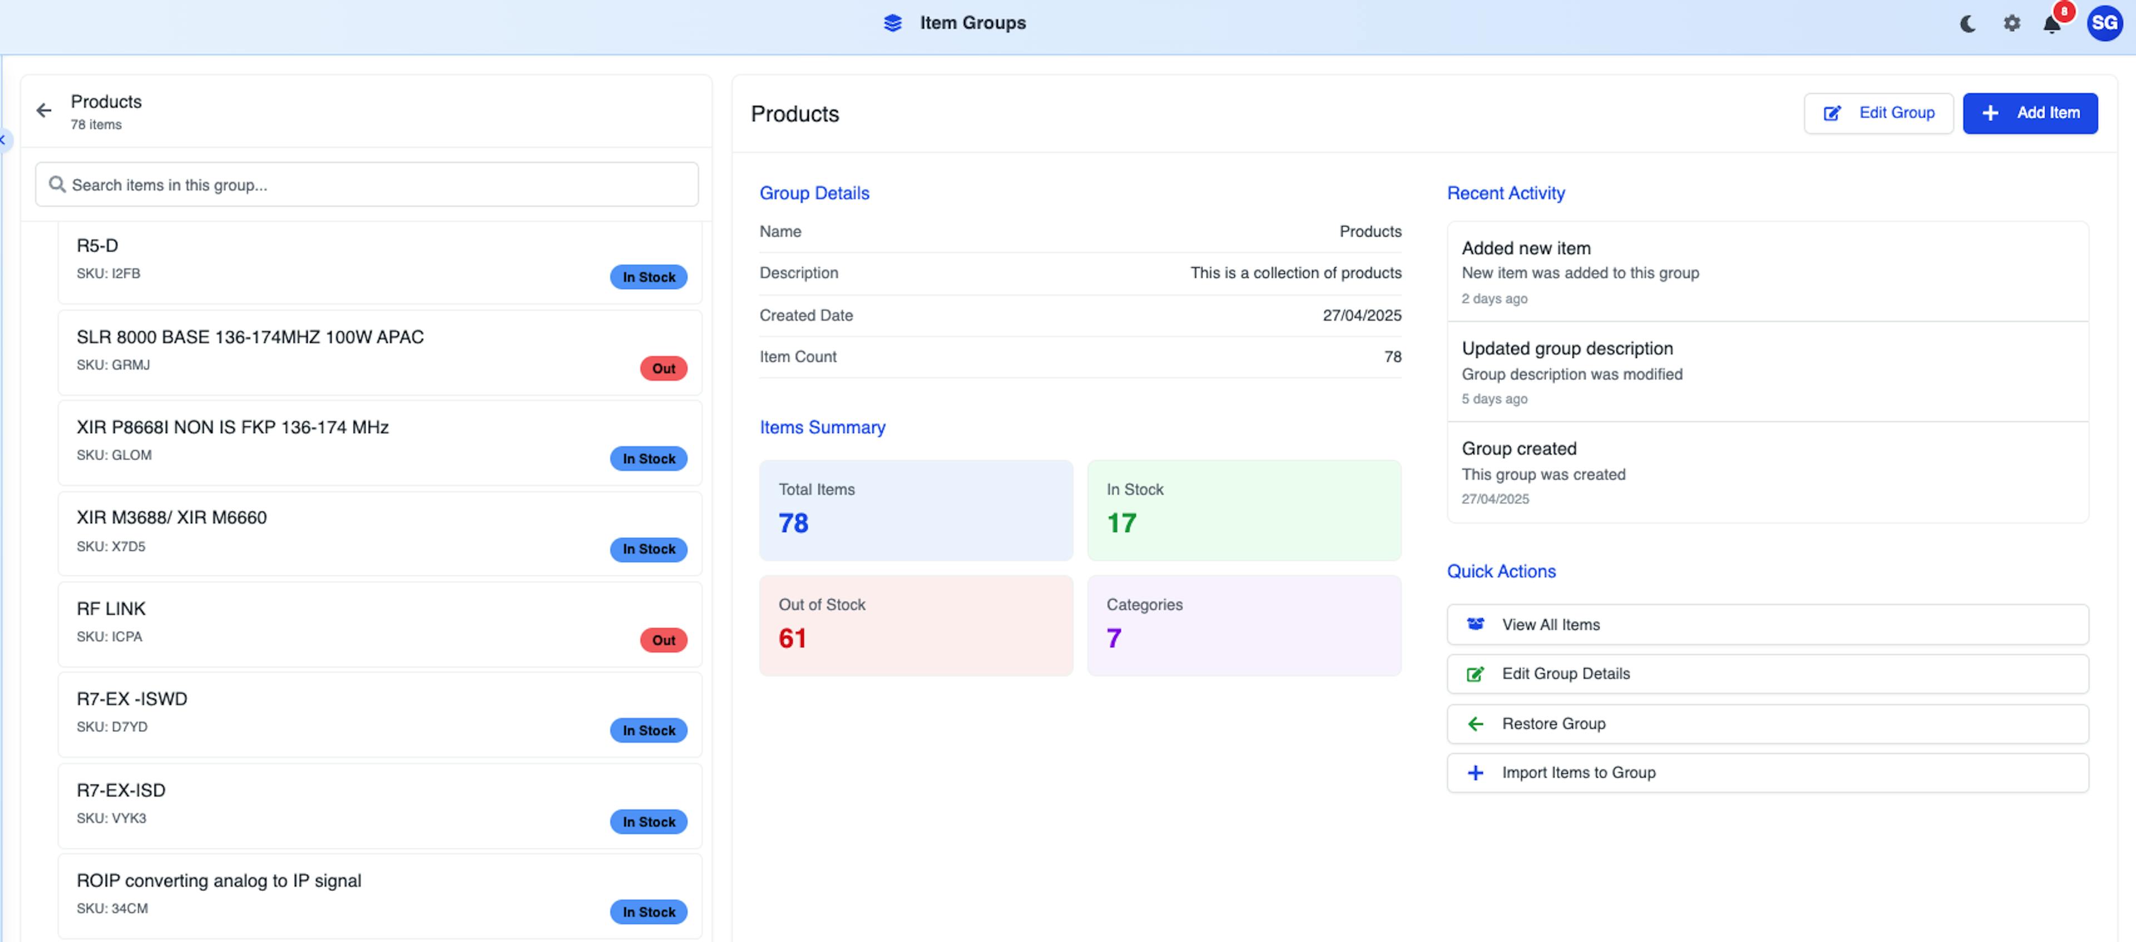The height and width of the screenshot is (942, 2136).
Task: Click the back arrow beside Products
Action: pos(44,110)
